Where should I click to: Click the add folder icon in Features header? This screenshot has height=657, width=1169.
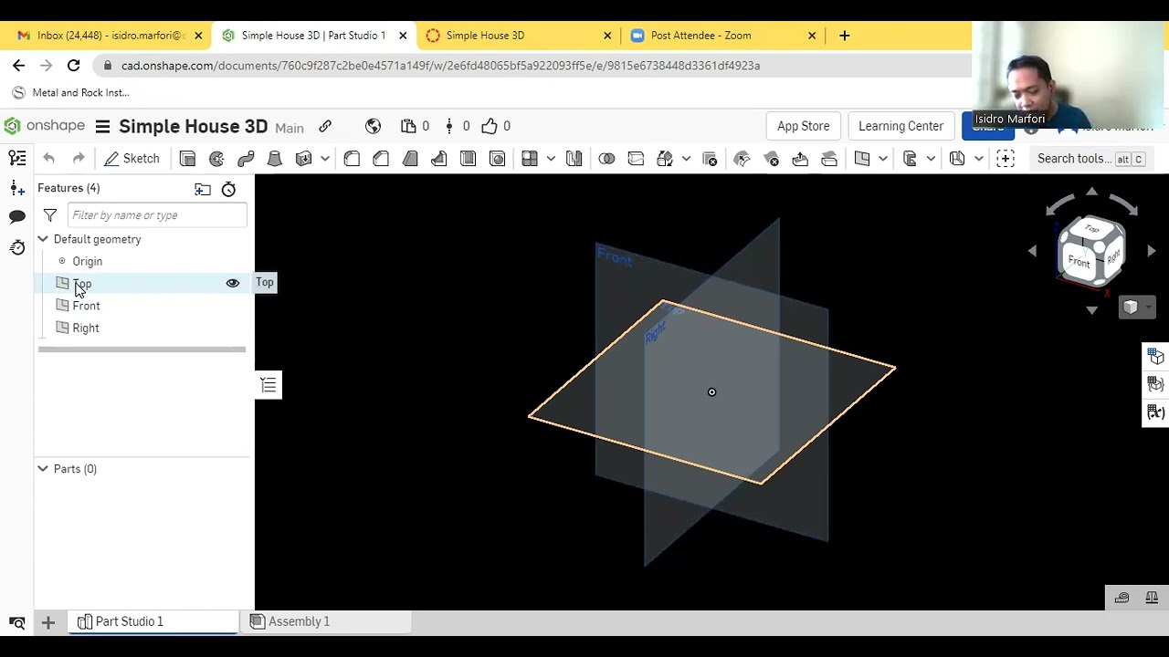[x=203, y=189]
